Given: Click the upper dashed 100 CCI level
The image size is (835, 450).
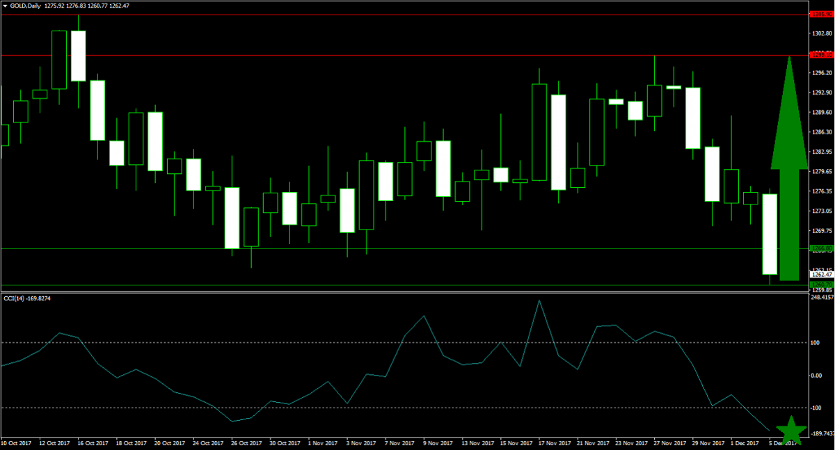Looking at the screenshot, I should [348, 341].
